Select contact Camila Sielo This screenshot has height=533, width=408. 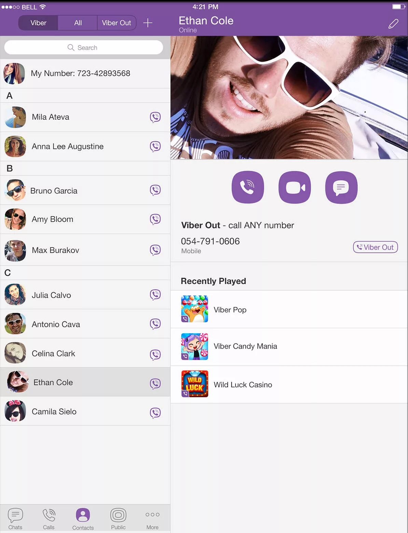tap(85, 411)
